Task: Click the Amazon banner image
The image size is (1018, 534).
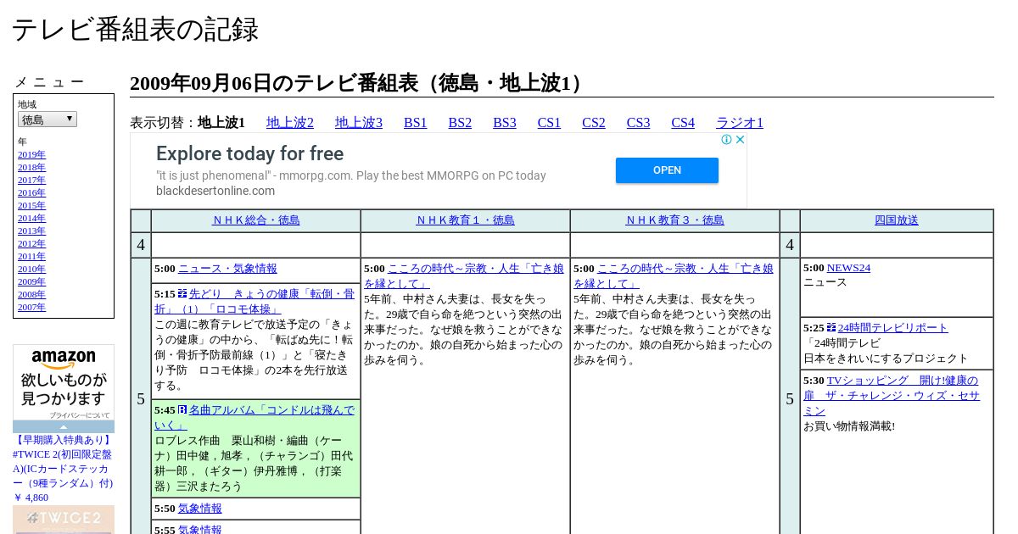Action: (64, 382)
